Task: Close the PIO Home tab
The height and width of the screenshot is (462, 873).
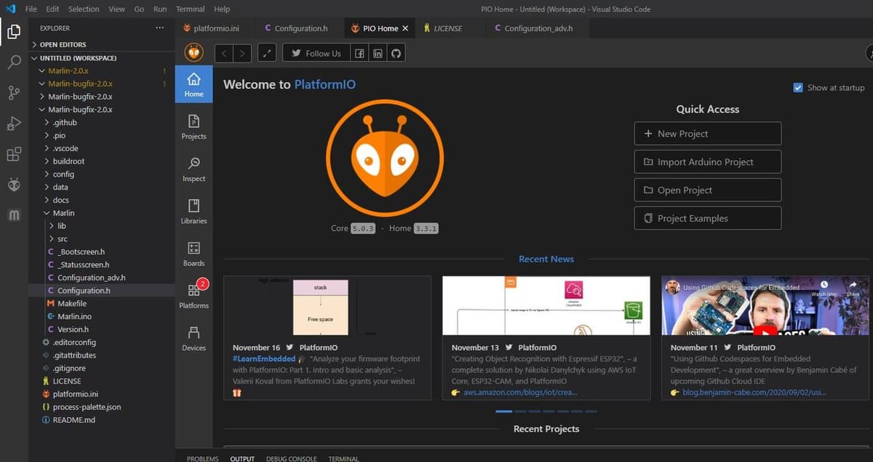Action: [405, 28]
